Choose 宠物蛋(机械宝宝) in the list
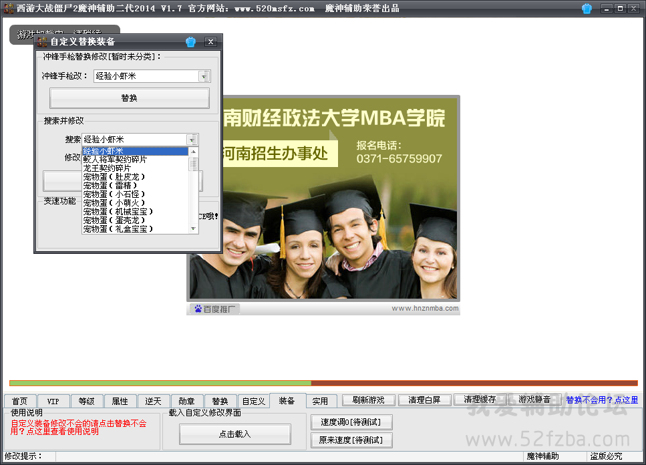This screenshot has height=465, width=646. coord(135,211)
